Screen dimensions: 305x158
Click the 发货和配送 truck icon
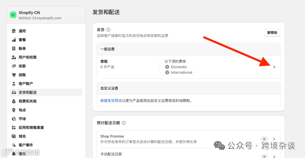[x=14, y=92]
